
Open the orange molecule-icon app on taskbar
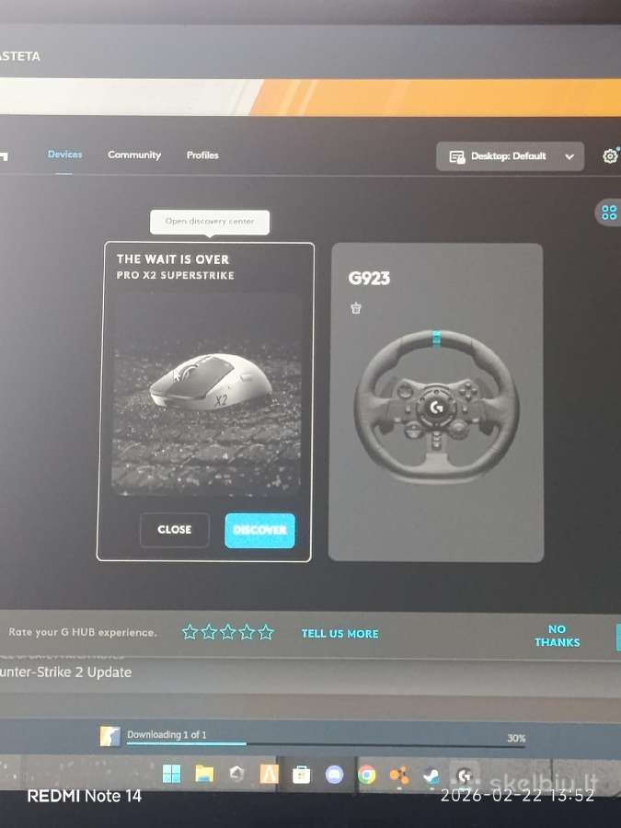tap(399, 776)
